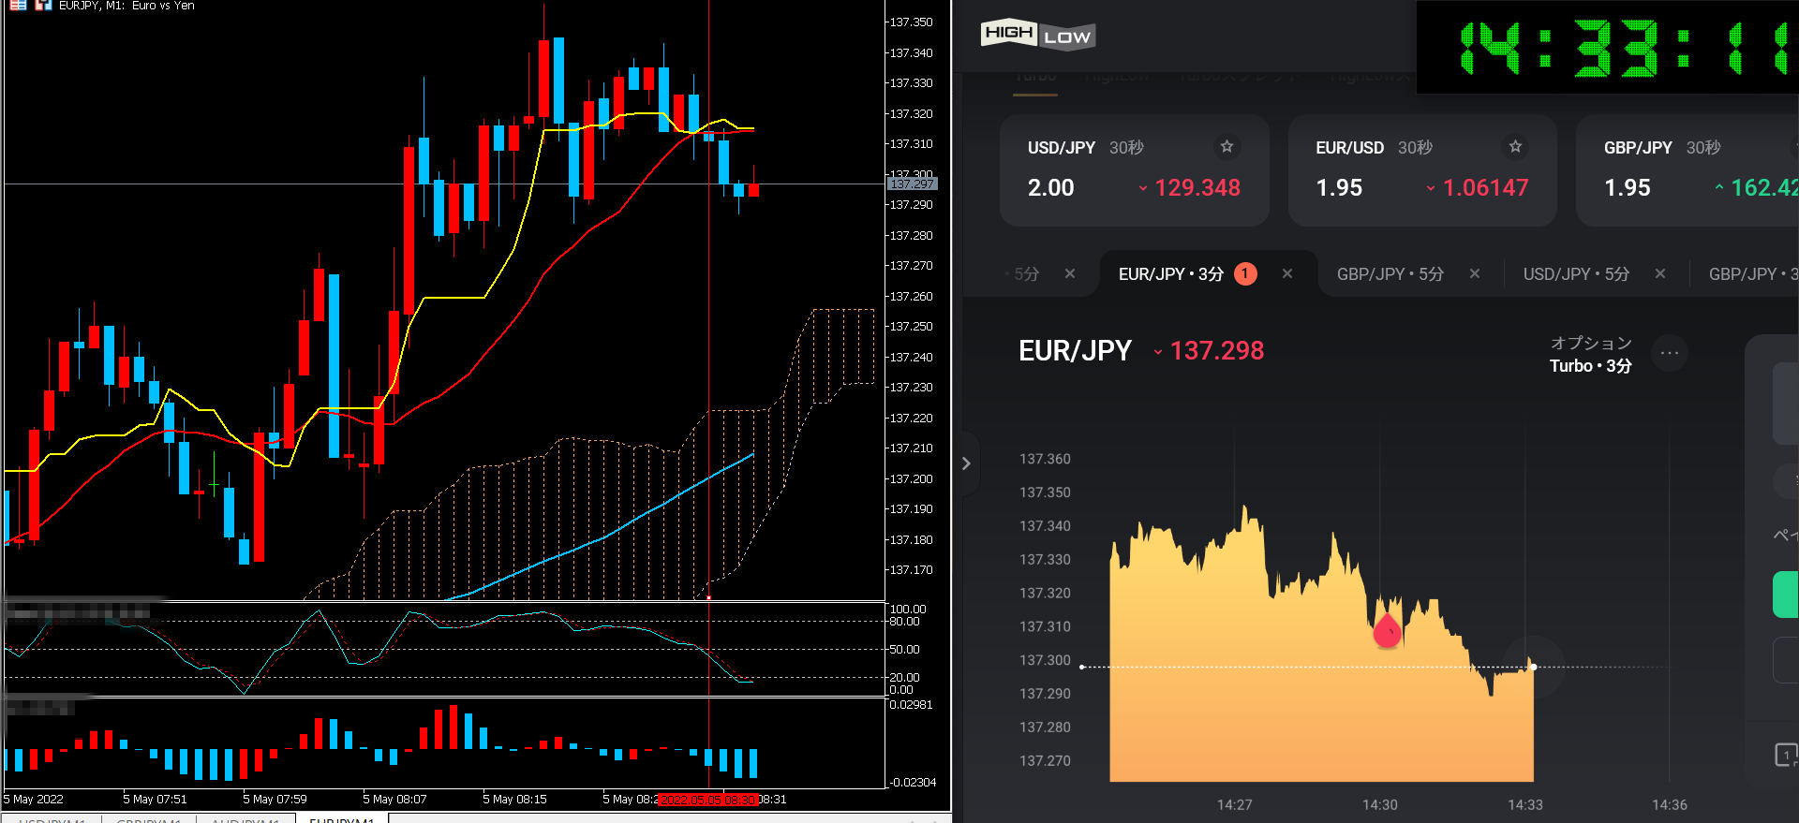
Task: Click the pink trade entry marker on chart
Action: [x=1387, y=630]
